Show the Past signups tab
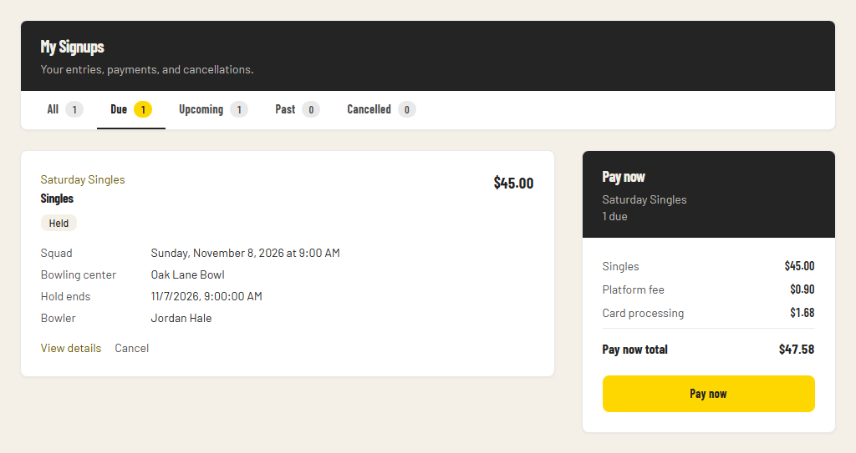Viewport: 856px width, 453px height. point(298,109)
